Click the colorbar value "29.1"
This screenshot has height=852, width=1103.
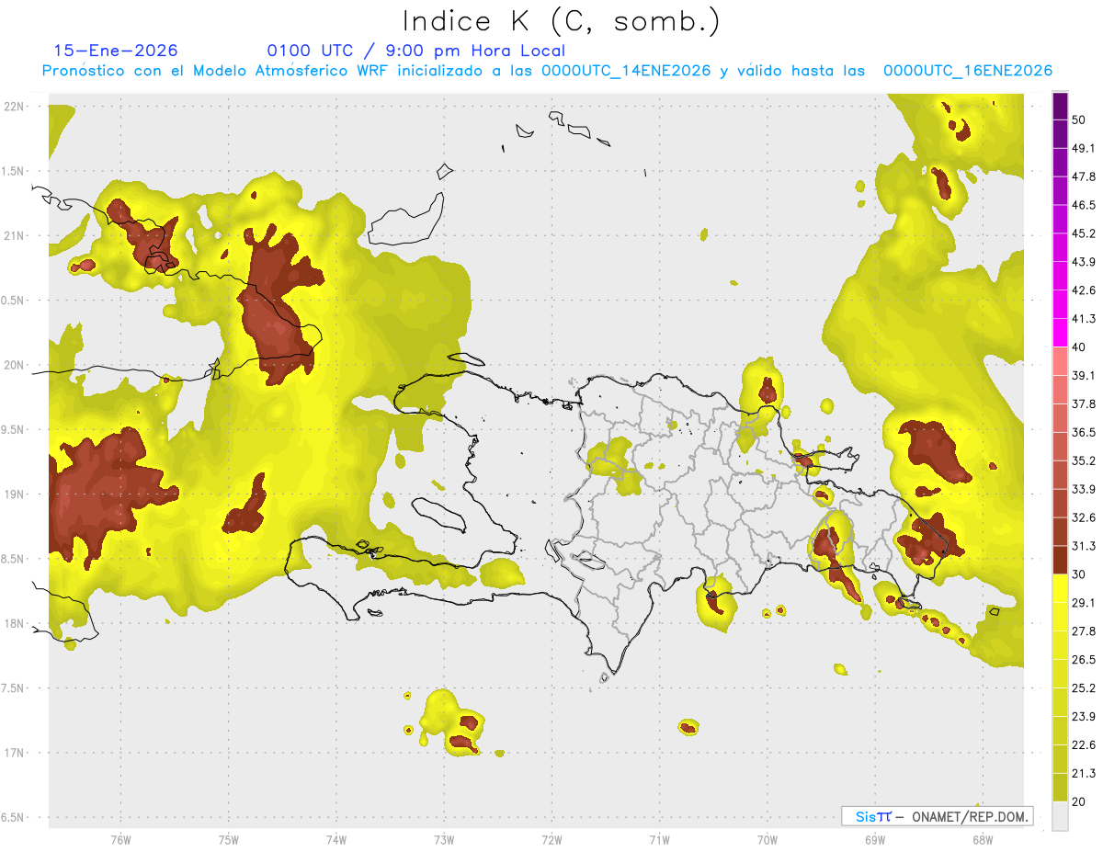1084,603
